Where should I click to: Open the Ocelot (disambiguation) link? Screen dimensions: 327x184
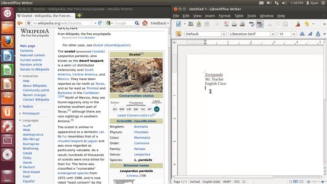112,45
